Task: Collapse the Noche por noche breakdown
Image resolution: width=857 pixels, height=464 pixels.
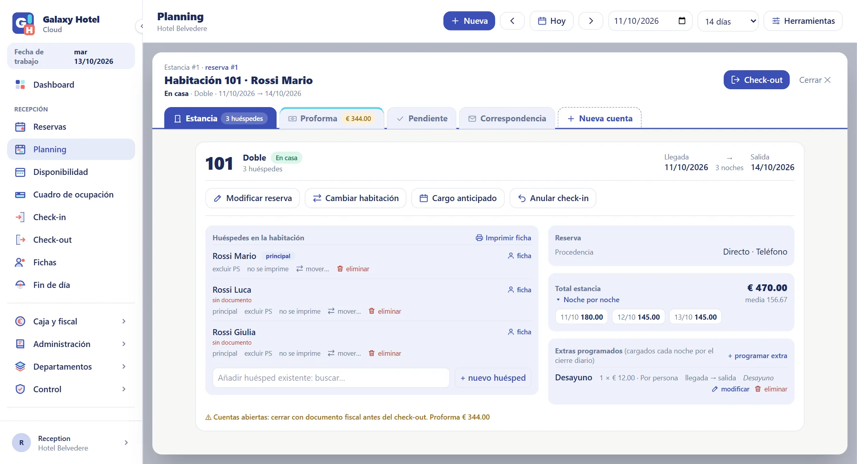Action: pyautogui.click(x=587, y=300)
